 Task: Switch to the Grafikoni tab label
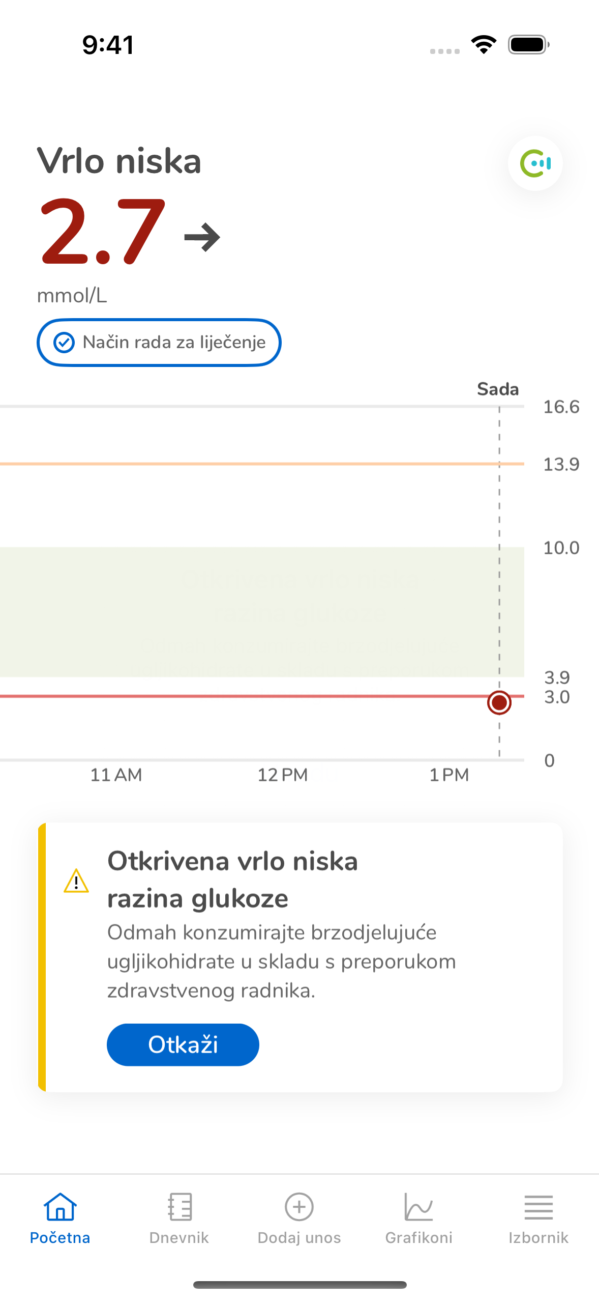pos(418,1238)
